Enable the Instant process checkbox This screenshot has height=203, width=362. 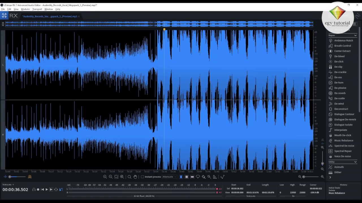[142, 177]
